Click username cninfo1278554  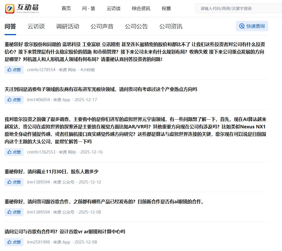(x=41, y=70)
